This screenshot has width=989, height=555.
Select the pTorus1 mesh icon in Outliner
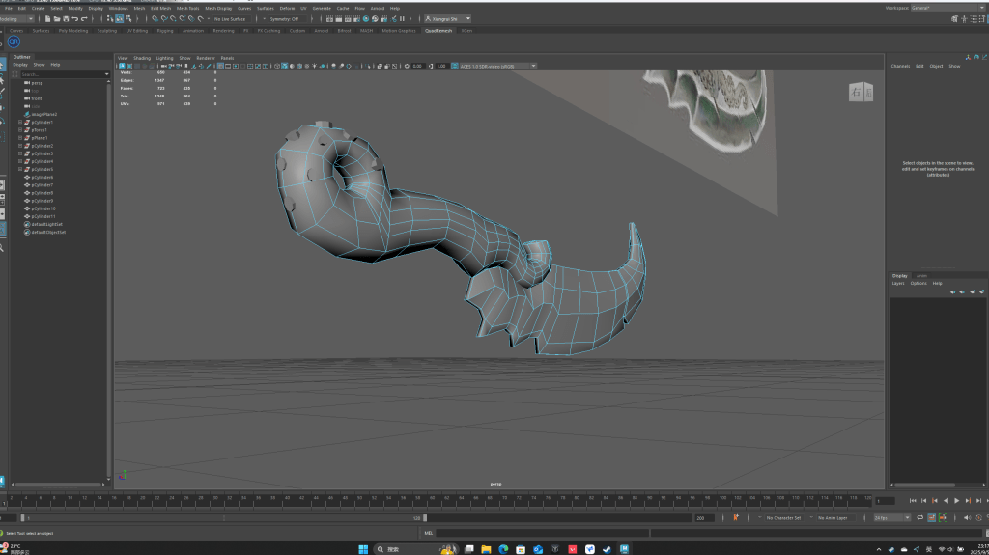click(x=26, y=130)
